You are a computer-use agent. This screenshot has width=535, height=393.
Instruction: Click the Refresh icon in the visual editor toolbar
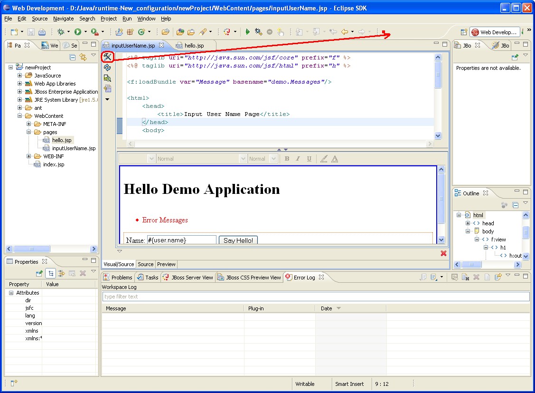[x=107, y=68]
